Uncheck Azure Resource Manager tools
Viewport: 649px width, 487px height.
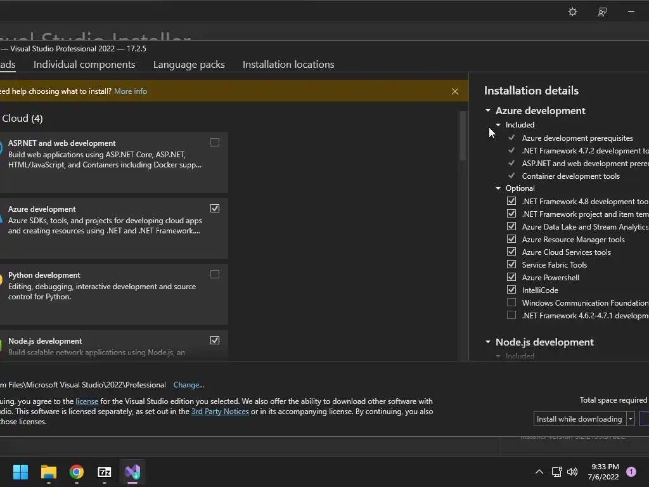[511, 239]
